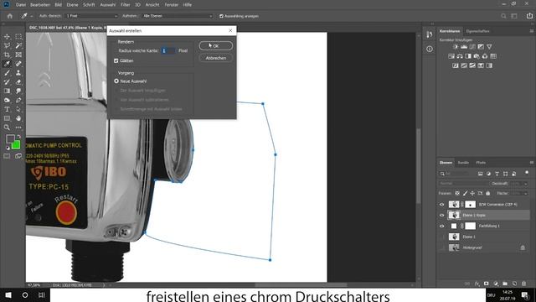The image size is (536, 302).
Task: Select the Rectangular Marquee tool
Action: pyautogui.click(x=18, y=37)
